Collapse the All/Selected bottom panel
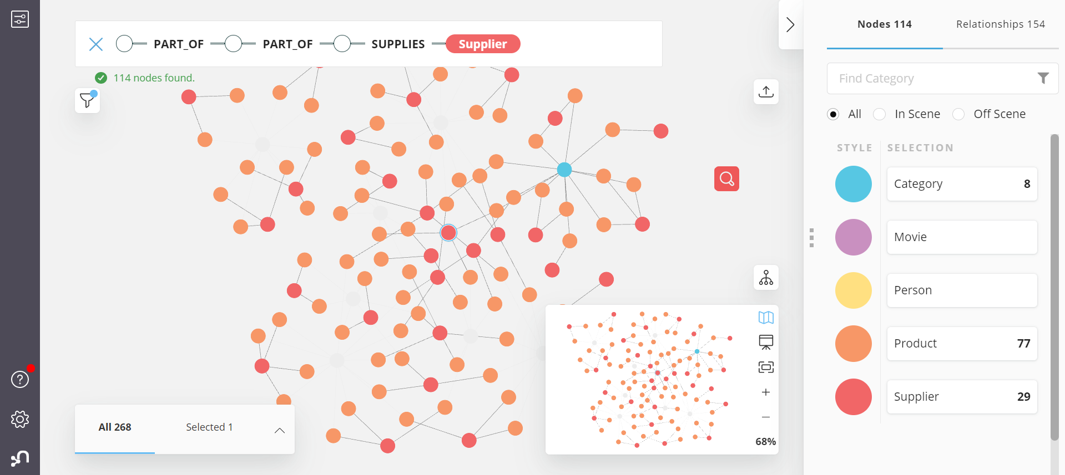The image size is (1065, 475). click(280, 430)
